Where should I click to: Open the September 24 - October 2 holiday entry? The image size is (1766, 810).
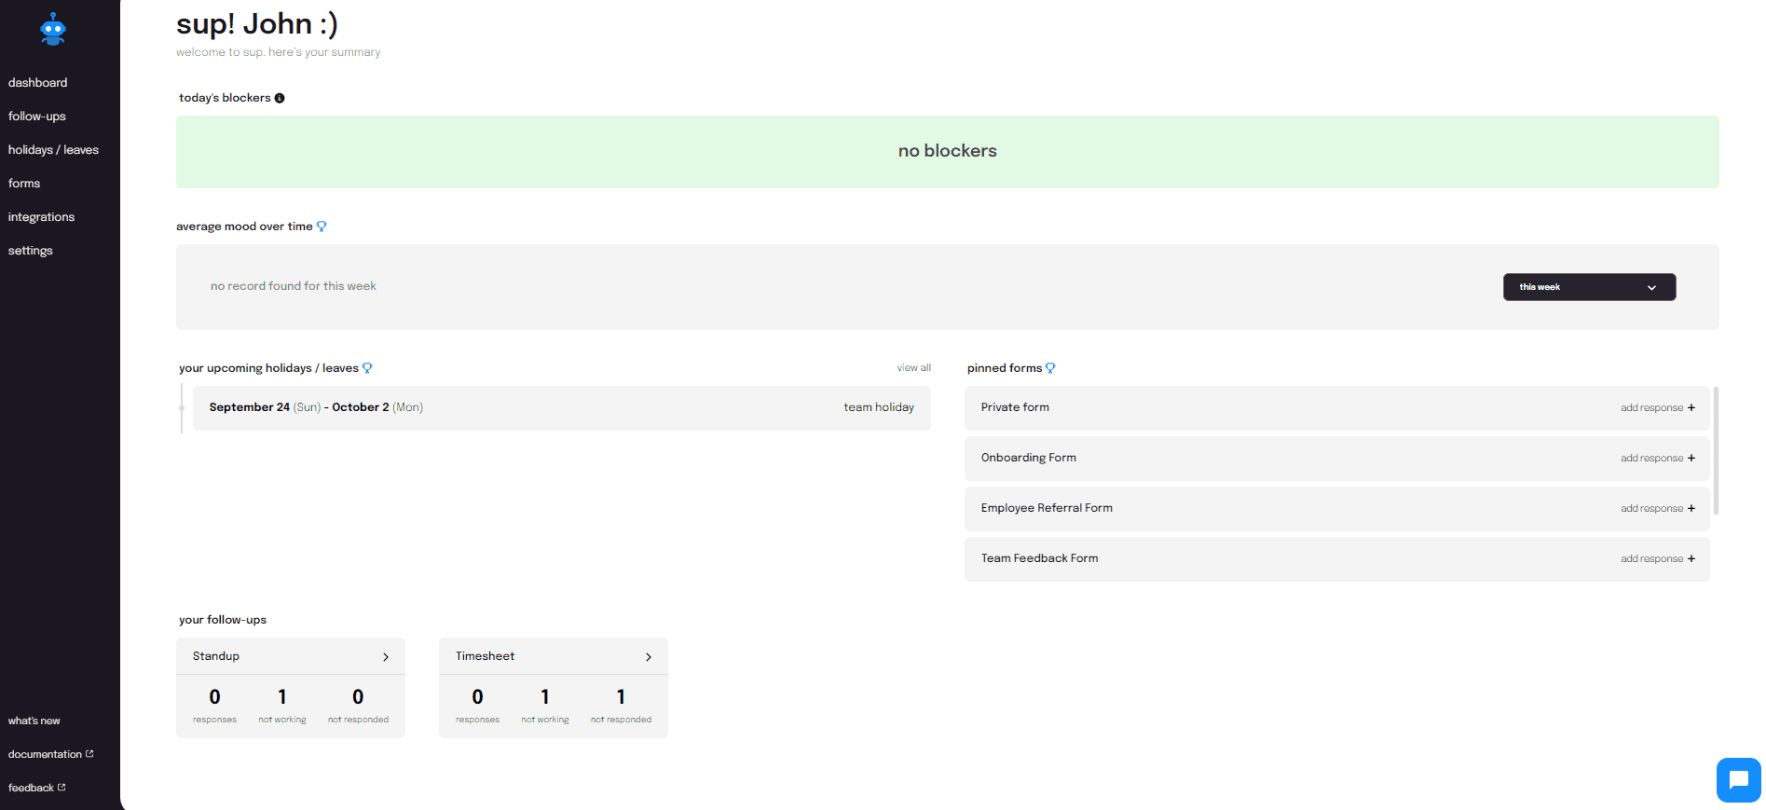tap(562, 407)
